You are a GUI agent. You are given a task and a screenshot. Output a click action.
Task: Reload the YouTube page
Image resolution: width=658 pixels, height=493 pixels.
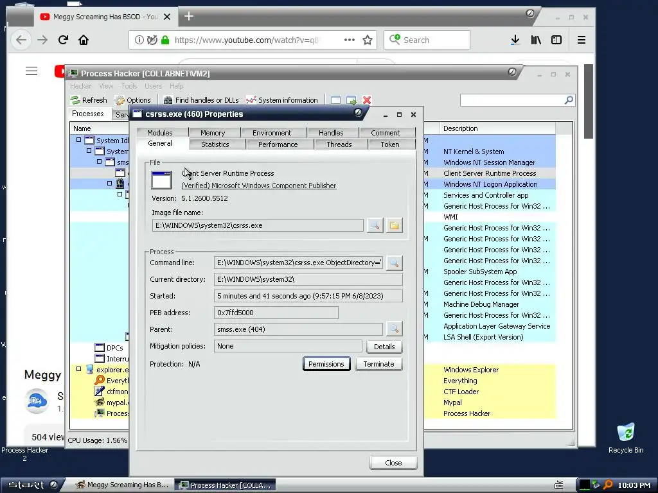pyautogui.click(x=63, y=40)
